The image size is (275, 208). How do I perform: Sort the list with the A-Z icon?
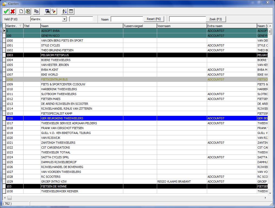point(65,11)
